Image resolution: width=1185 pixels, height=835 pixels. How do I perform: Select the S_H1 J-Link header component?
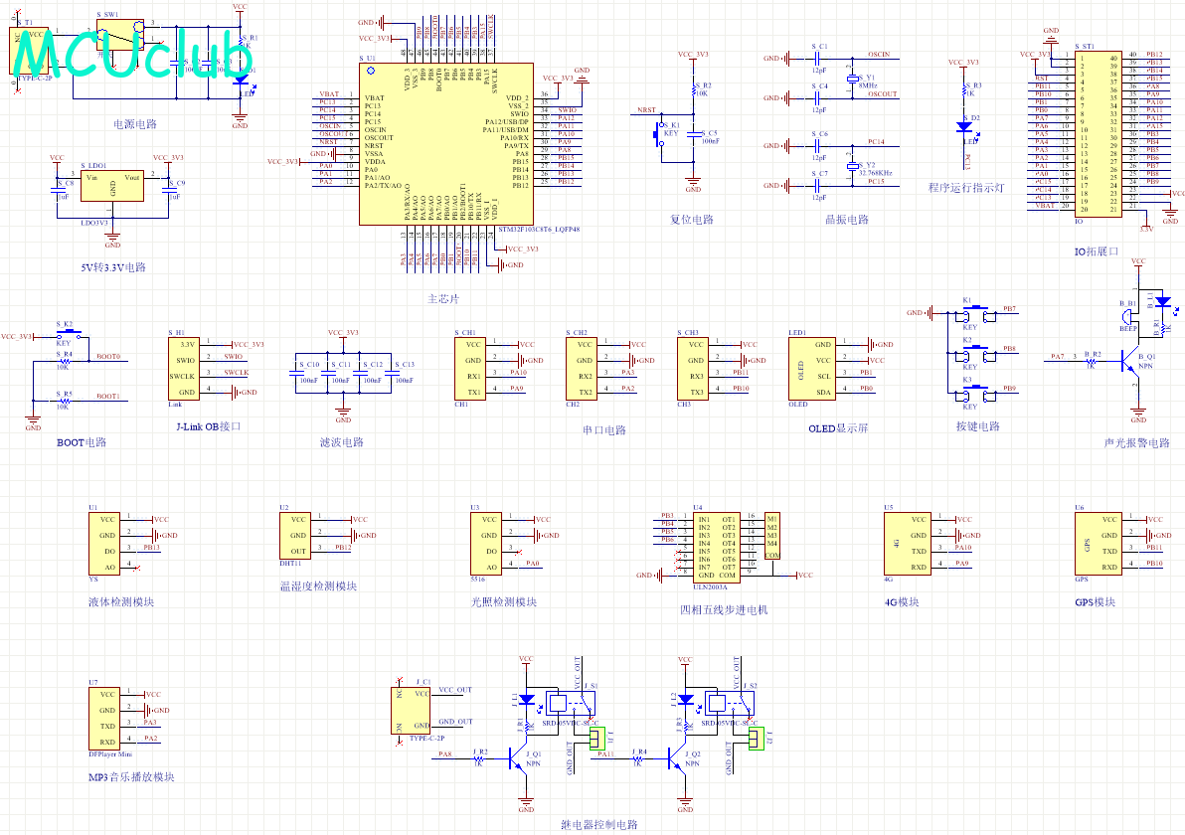[184, 368]
